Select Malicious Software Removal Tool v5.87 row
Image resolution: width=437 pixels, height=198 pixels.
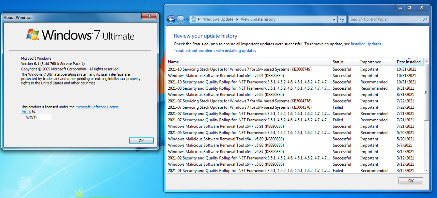click(295, 152)
